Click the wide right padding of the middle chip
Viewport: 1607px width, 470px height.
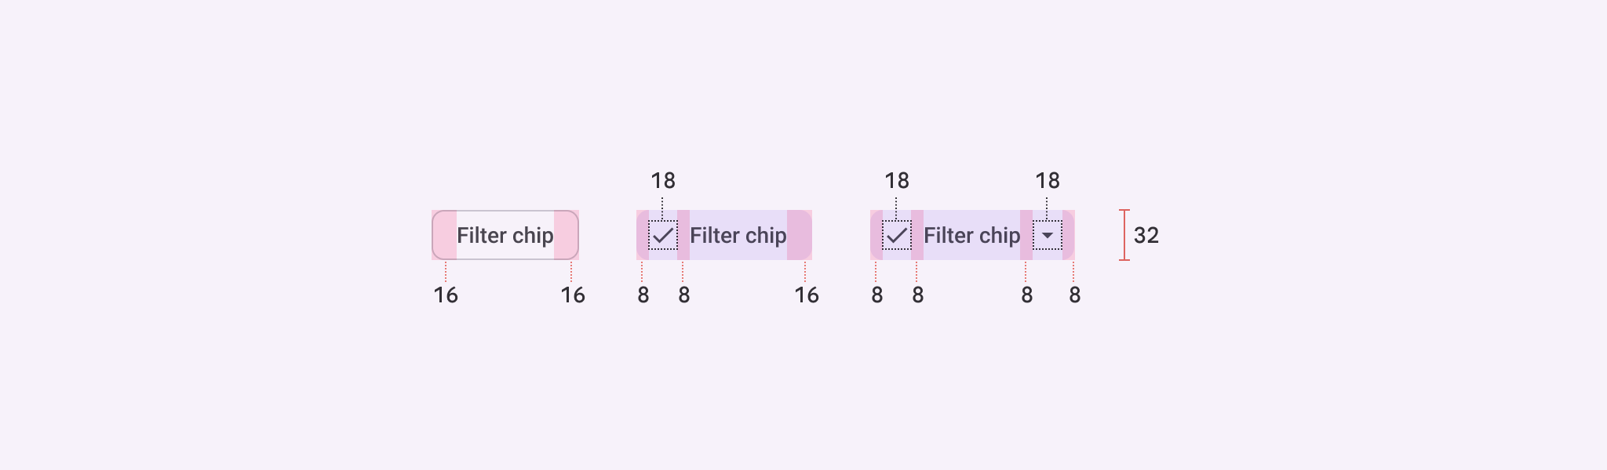800,235
